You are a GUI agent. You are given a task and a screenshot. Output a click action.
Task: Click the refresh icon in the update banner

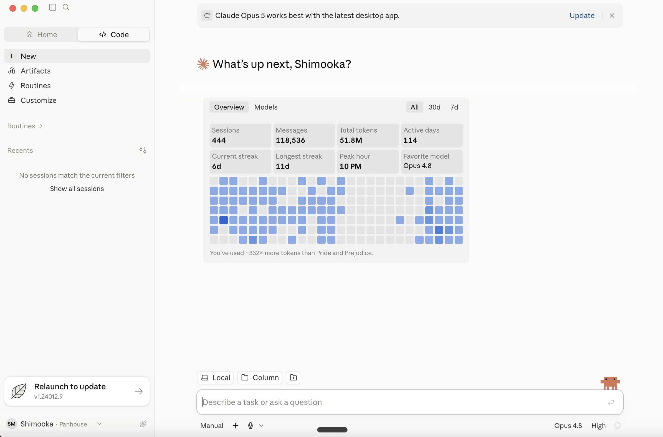click(x=207, y=16)
